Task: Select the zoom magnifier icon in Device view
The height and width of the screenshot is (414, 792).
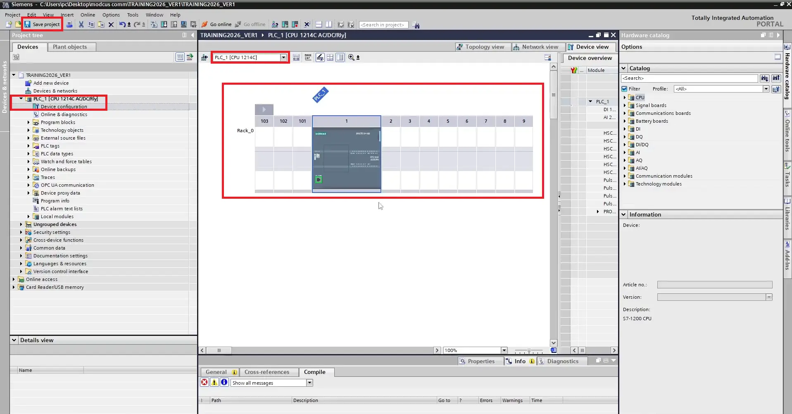Action: pyautogui.click(x=351, y=57)
